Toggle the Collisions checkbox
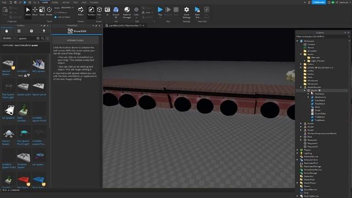Image resolution: width=352 pixels, height=198 pixels. tap(56, 13)
